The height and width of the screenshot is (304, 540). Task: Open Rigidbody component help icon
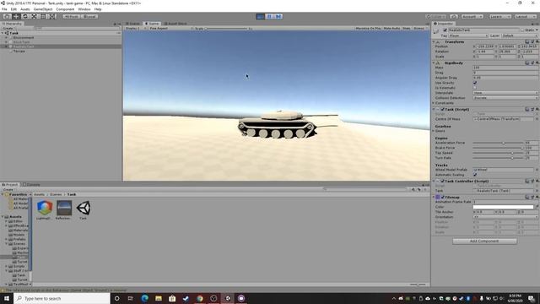click(526, 62)
